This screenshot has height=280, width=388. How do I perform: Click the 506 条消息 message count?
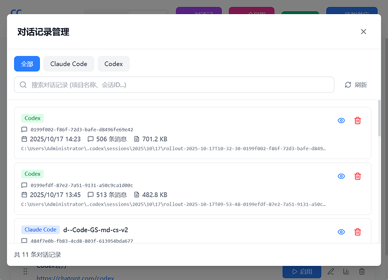tap(111, 139)
